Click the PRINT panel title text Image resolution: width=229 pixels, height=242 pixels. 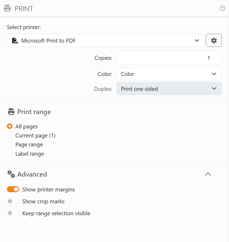pos(24,9)
